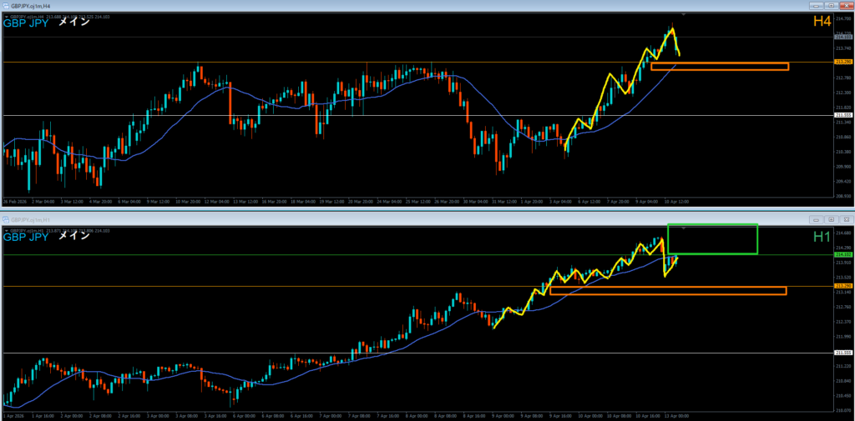Close the GBPJPY H1 chart window

pos(845,218)
